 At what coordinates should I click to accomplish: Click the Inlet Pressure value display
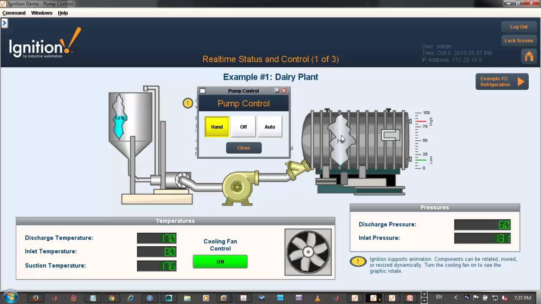pos(483,238)
